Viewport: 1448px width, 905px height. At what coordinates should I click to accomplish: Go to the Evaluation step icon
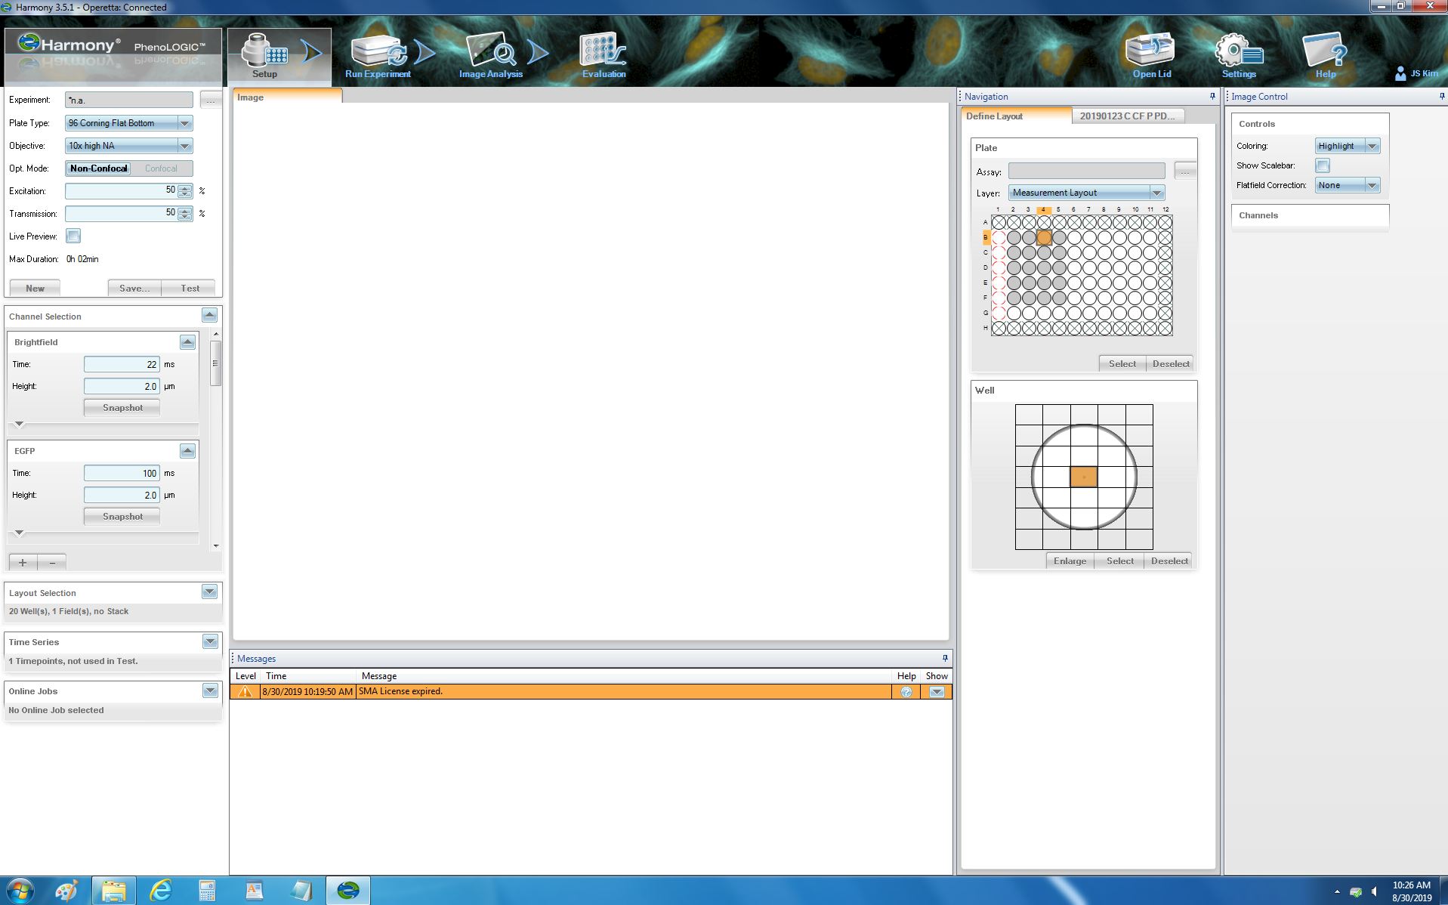pyautogui.click(x=604, y=55)
